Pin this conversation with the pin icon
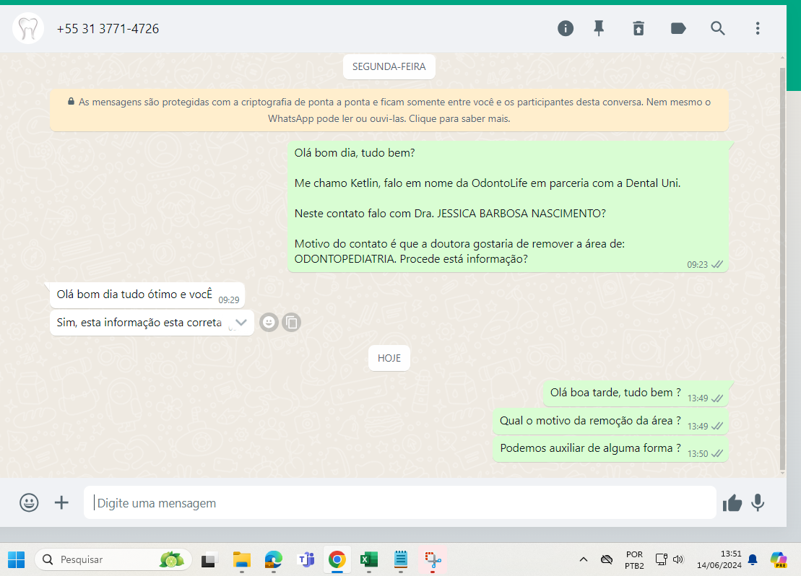This screenshot has height=576, width=801. tap(599, 29)
